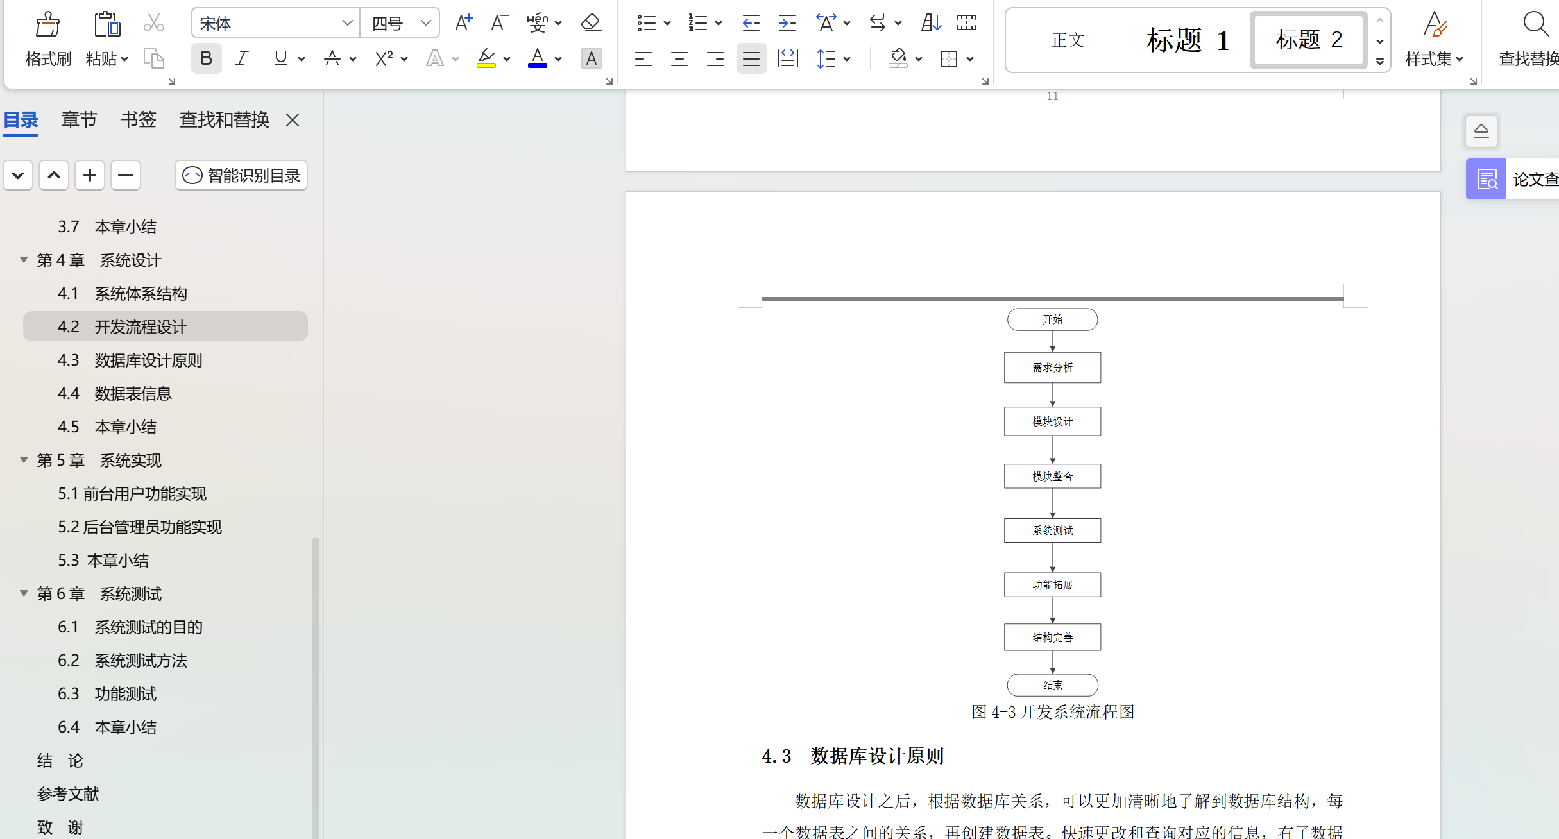Click the character shading A icon

tap(591, 59)
